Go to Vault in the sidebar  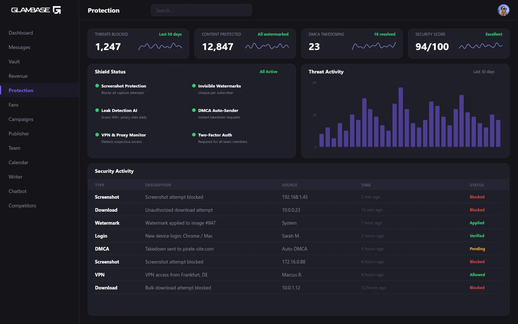14,62
